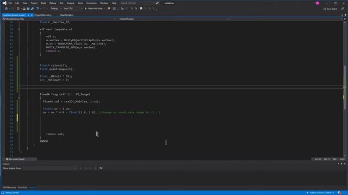Open the Extensions menu
This screenshot has height=195, width=348.
(91, 3)
